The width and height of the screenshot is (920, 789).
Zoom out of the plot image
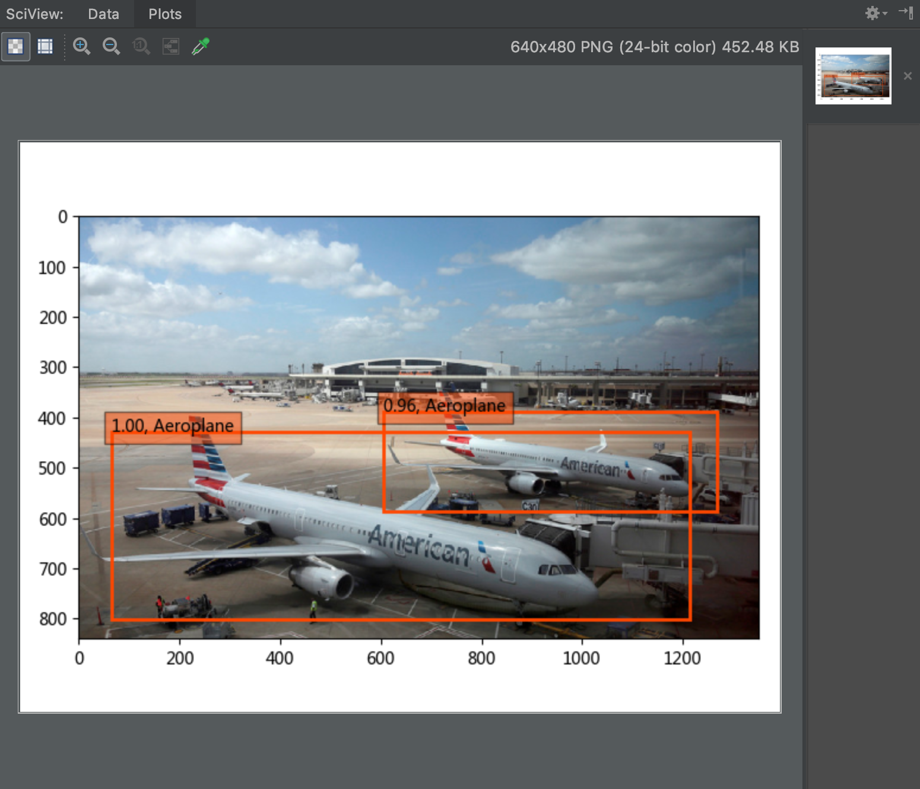tap(111, 46)
